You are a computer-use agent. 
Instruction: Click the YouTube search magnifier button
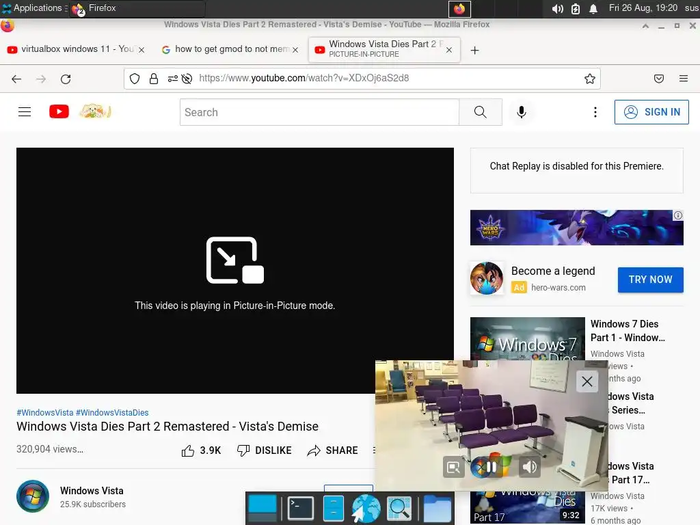coord(481,112)
